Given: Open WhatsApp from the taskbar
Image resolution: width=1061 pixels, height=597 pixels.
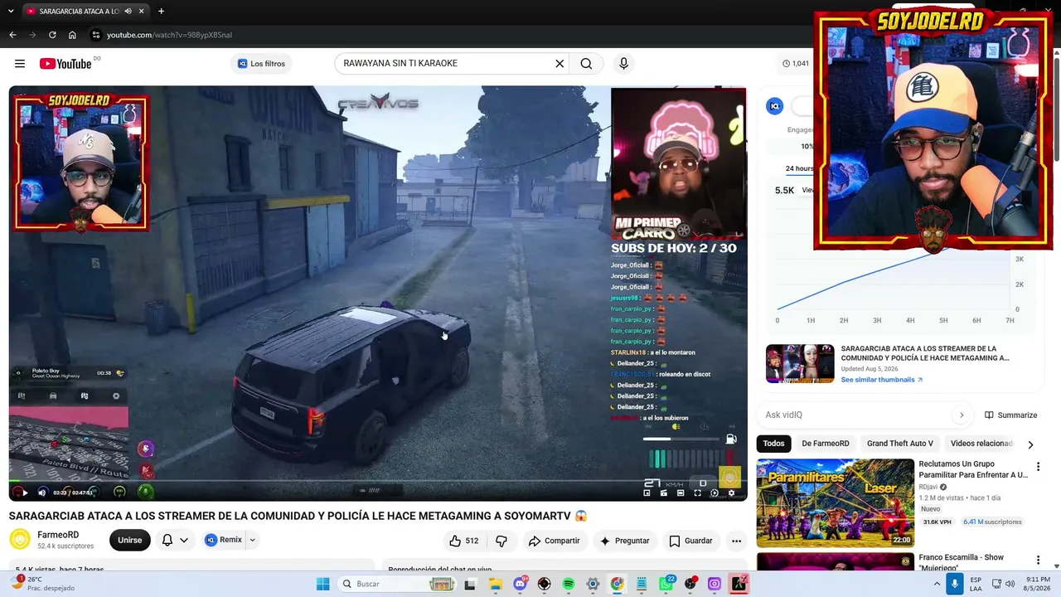Looking at the screenshot, I should point(666,585).
